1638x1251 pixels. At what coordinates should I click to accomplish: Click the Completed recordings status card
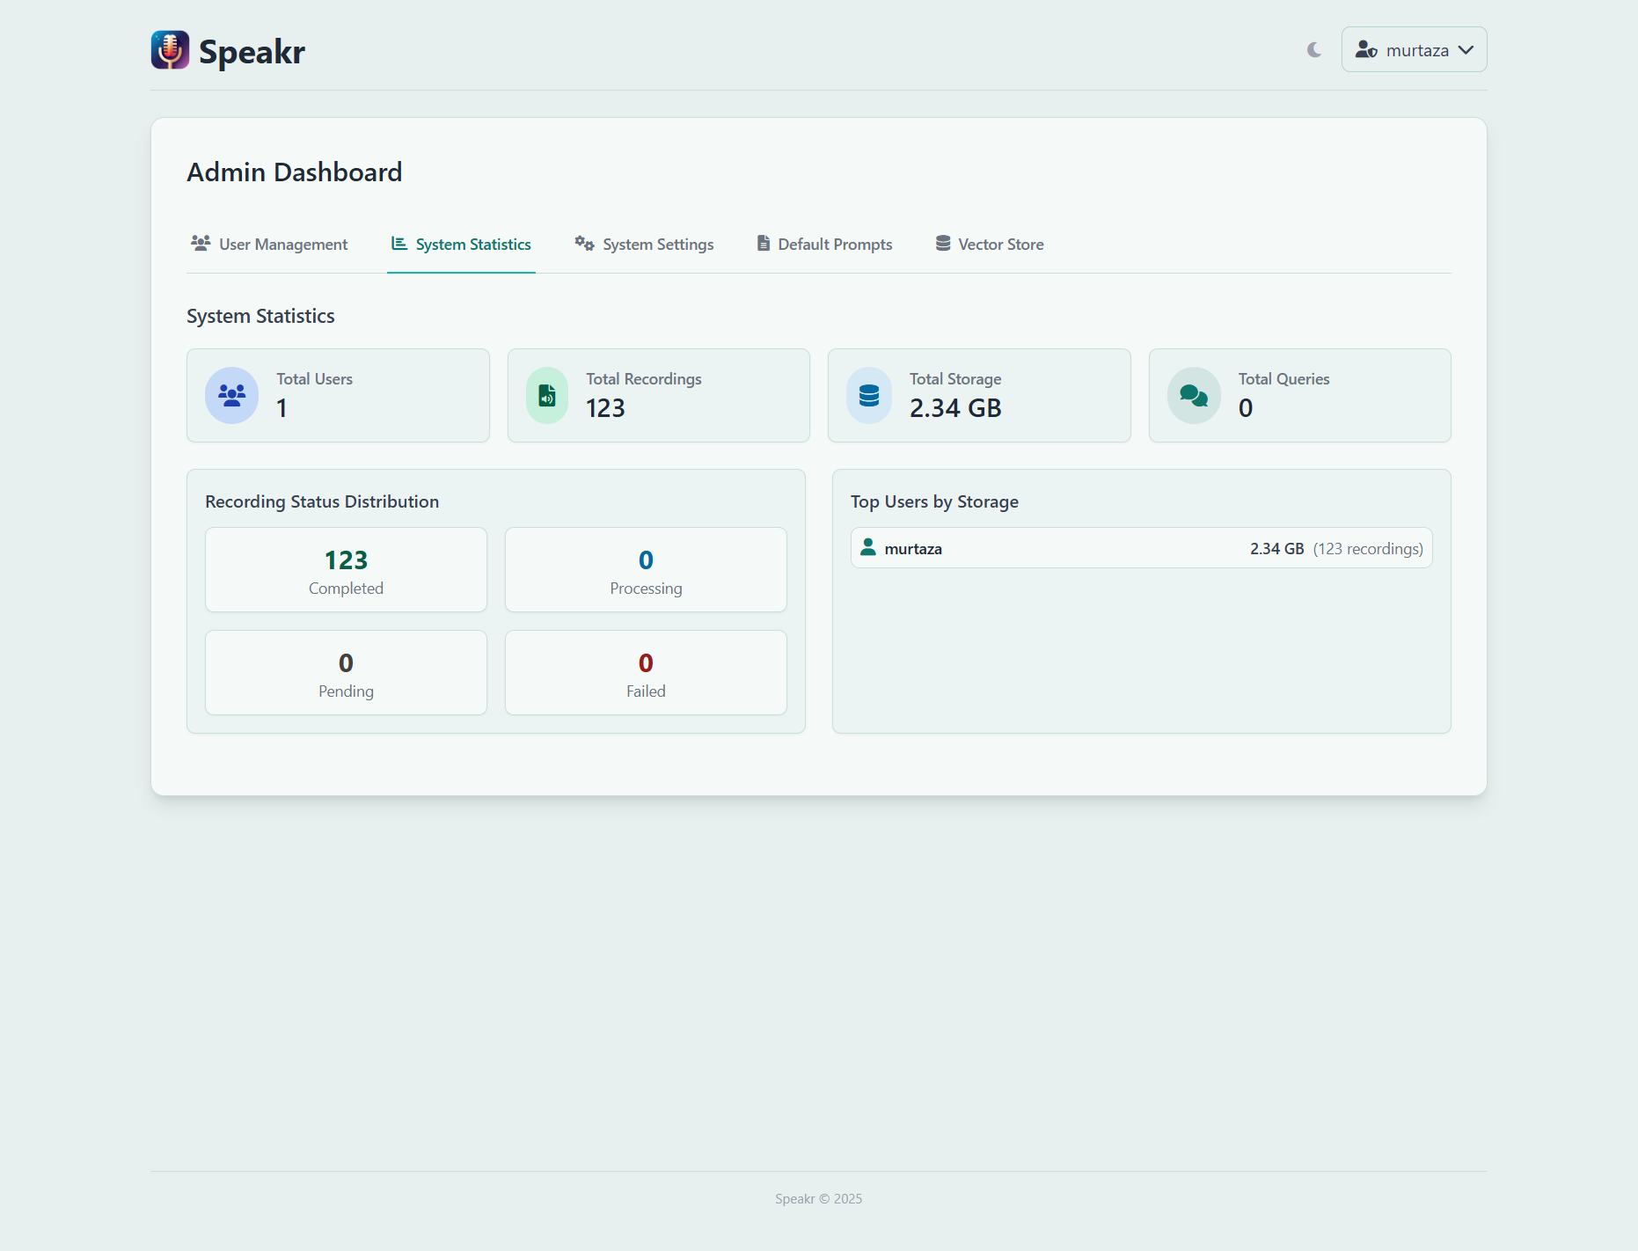click(346, 570)
